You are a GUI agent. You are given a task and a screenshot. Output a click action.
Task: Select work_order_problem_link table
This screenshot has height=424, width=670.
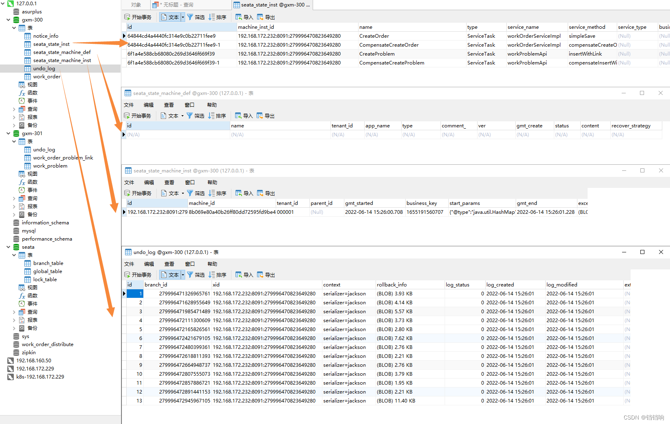pos(63,158)
